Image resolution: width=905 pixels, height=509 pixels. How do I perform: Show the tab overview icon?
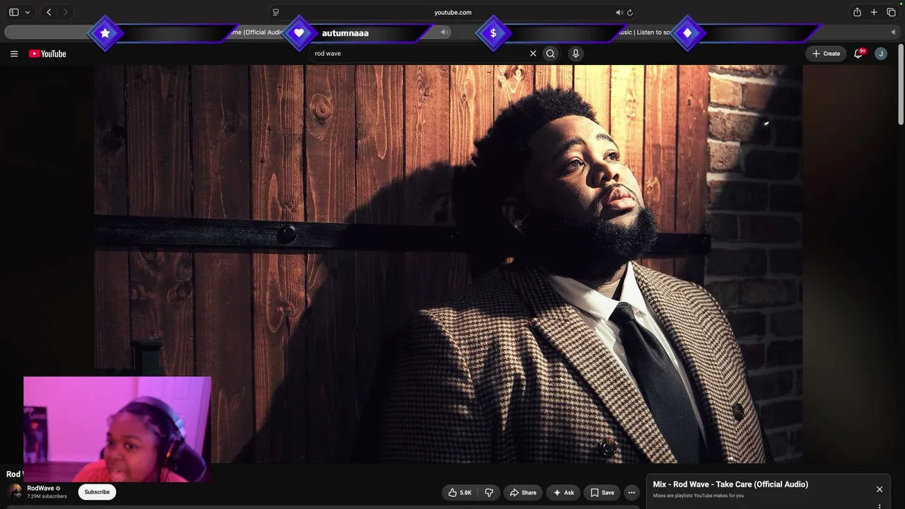pos(891,12)
